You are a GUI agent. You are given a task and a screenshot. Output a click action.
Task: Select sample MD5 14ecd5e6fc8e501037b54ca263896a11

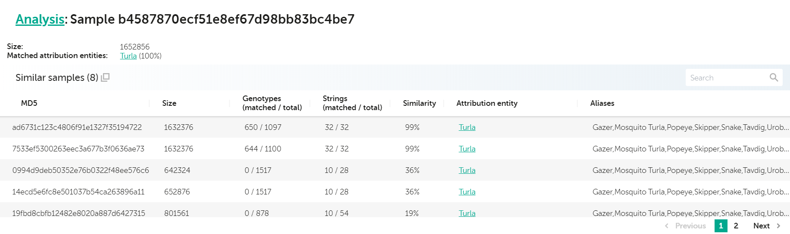point(78,192)
